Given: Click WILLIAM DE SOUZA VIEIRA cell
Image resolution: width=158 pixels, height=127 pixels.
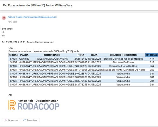Looking at the screenshot, I should (52, 59).
